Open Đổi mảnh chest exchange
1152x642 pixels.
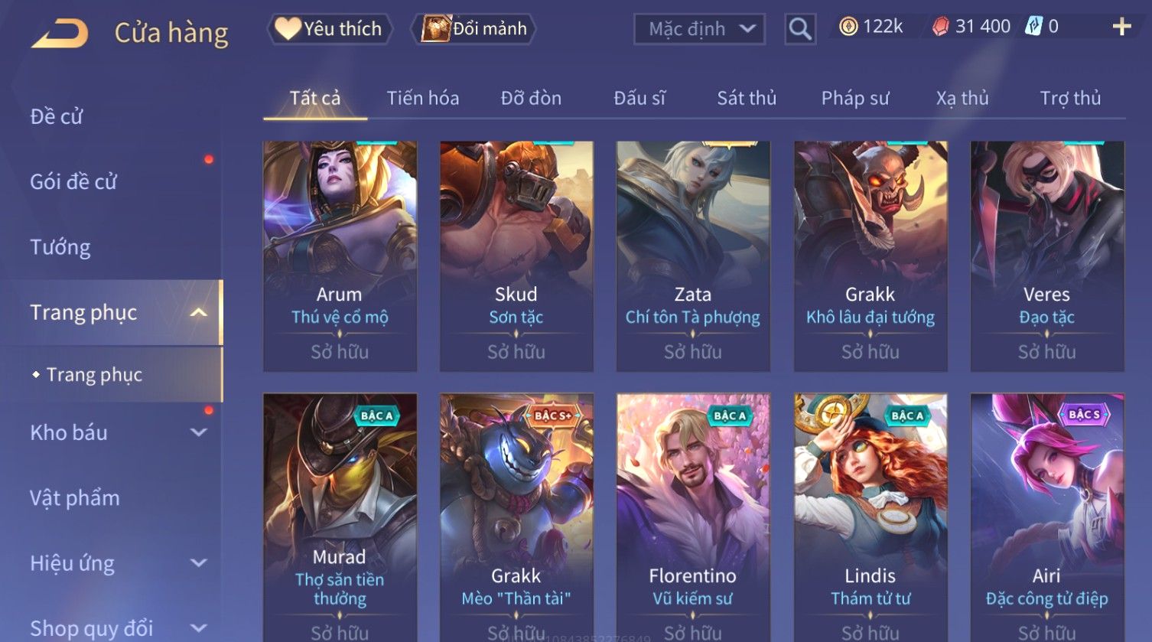(473, 29)
